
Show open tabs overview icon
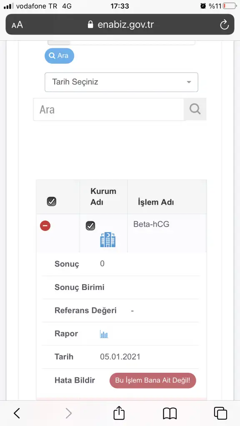coord(220,413)
